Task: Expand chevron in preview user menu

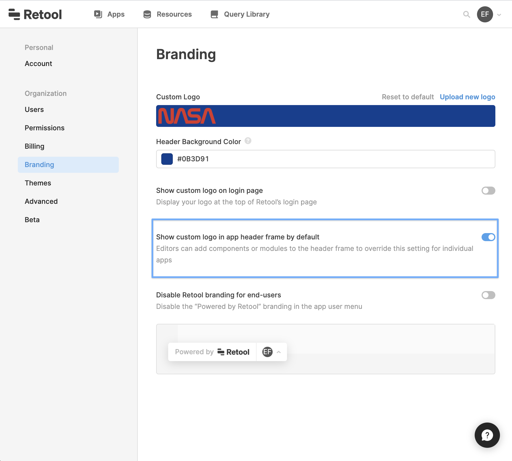Action: [279, 352]
